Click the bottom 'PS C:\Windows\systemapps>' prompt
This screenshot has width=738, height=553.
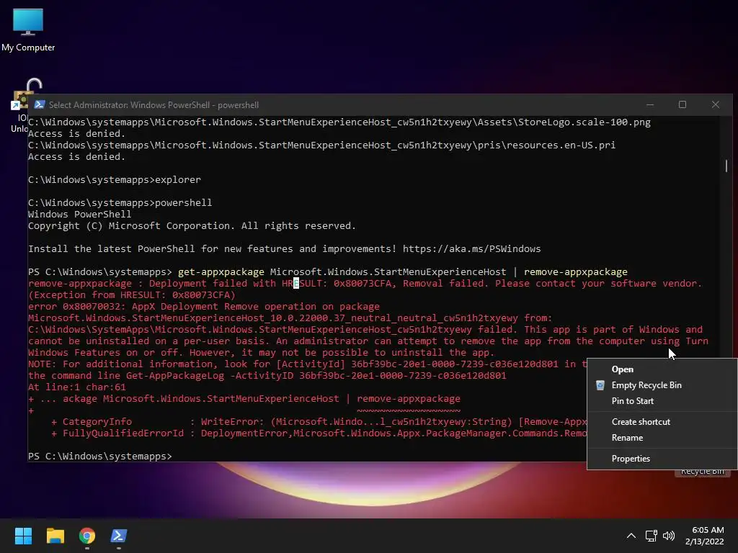click(99, 456)
